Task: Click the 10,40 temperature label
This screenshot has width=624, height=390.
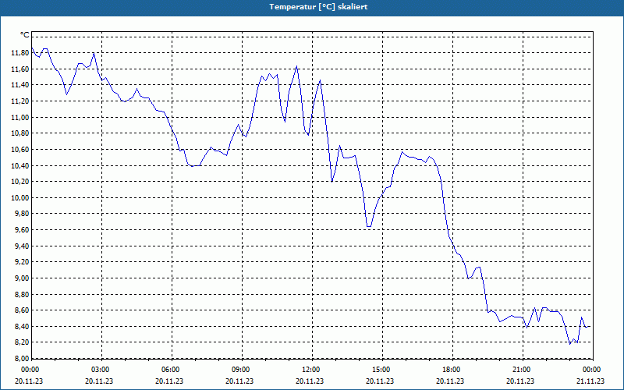Action: (x=21, y=165)
